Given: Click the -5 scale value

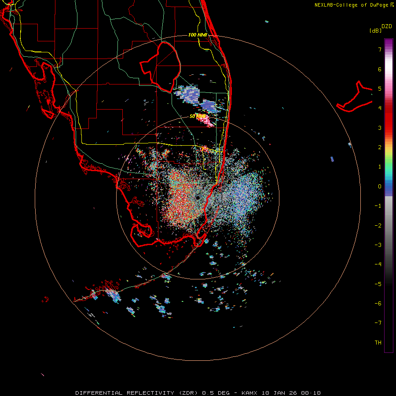Looking at the screenshot, I should click(x=378, y=284).
